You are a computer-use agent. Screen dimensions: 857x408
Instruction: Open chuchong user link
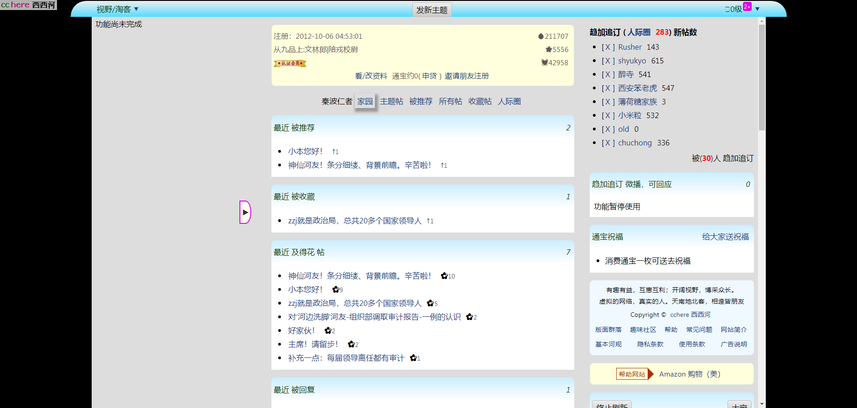click(635, 143)
